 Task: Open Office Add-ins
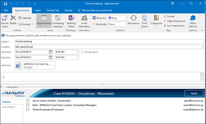coord(193,21)
